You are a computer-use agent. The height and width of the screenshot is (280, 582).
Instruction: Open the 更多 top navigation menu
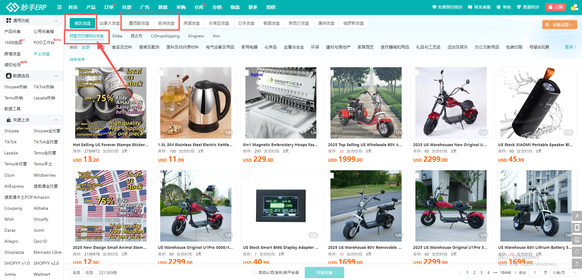click(253, 7)
